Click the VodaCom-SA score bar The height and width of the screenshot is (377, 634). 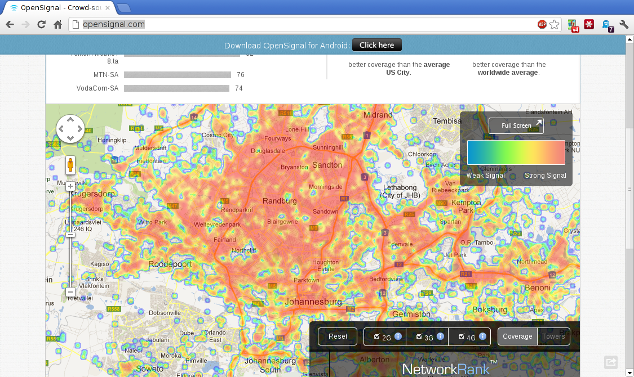pyautogui.click(x=177, y=88)
